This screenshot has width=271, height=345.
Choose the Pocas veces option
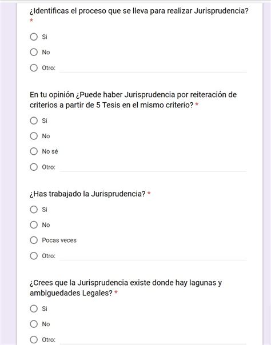tap(34, 240)
